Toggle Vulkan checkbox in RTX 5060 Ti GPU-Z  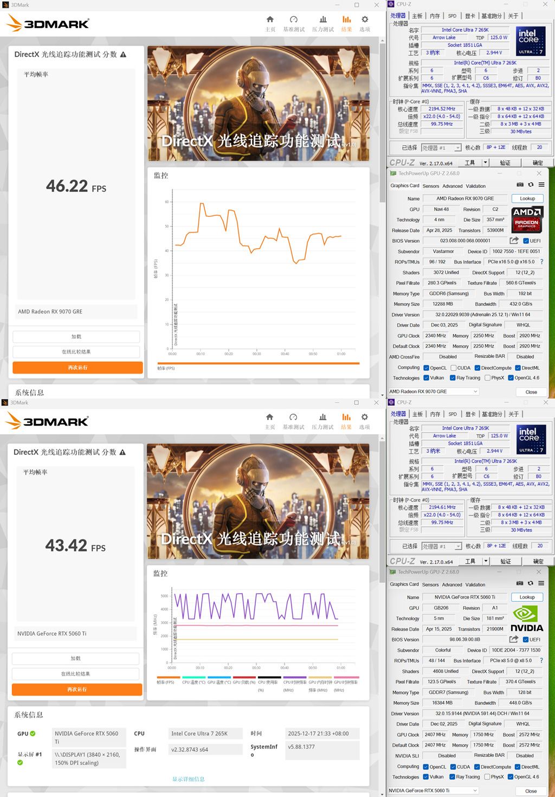[x=425, y=777]
